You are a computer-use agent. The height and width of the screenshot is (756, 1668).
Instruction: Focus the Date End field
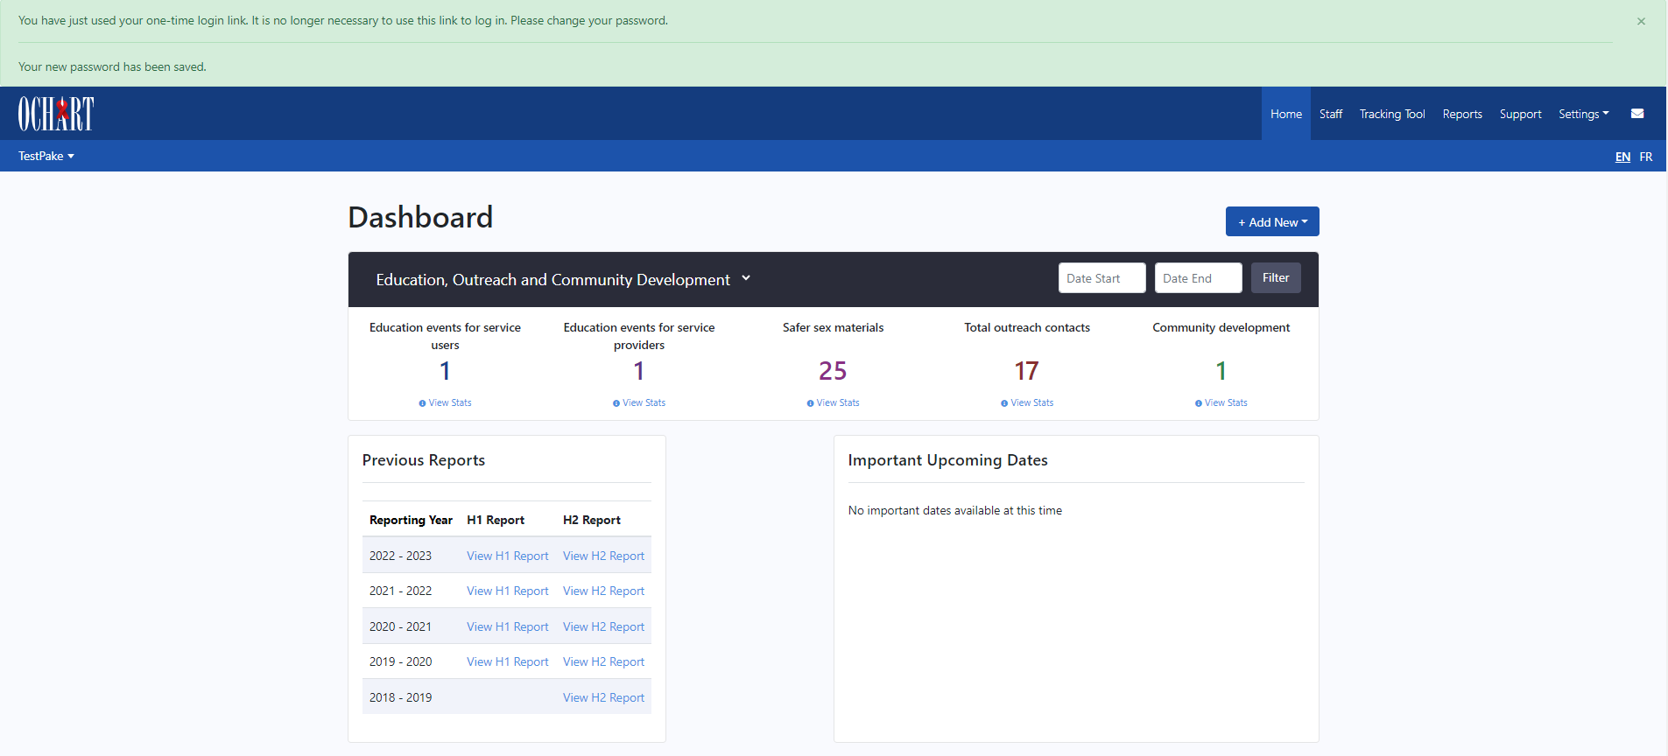(x=1198, y=278)
